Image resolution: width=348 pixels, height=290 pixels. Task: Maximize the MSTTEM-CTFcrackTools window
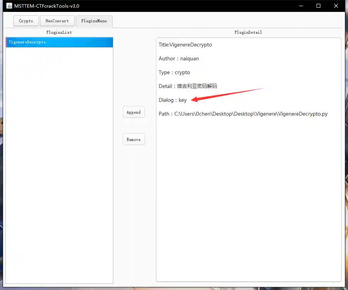pos(318,6)
